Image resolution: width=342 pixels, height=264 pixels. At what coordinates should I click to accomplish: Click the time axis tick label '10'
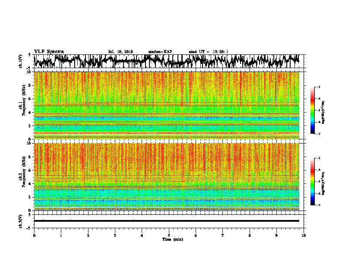[x=304, y=236]
